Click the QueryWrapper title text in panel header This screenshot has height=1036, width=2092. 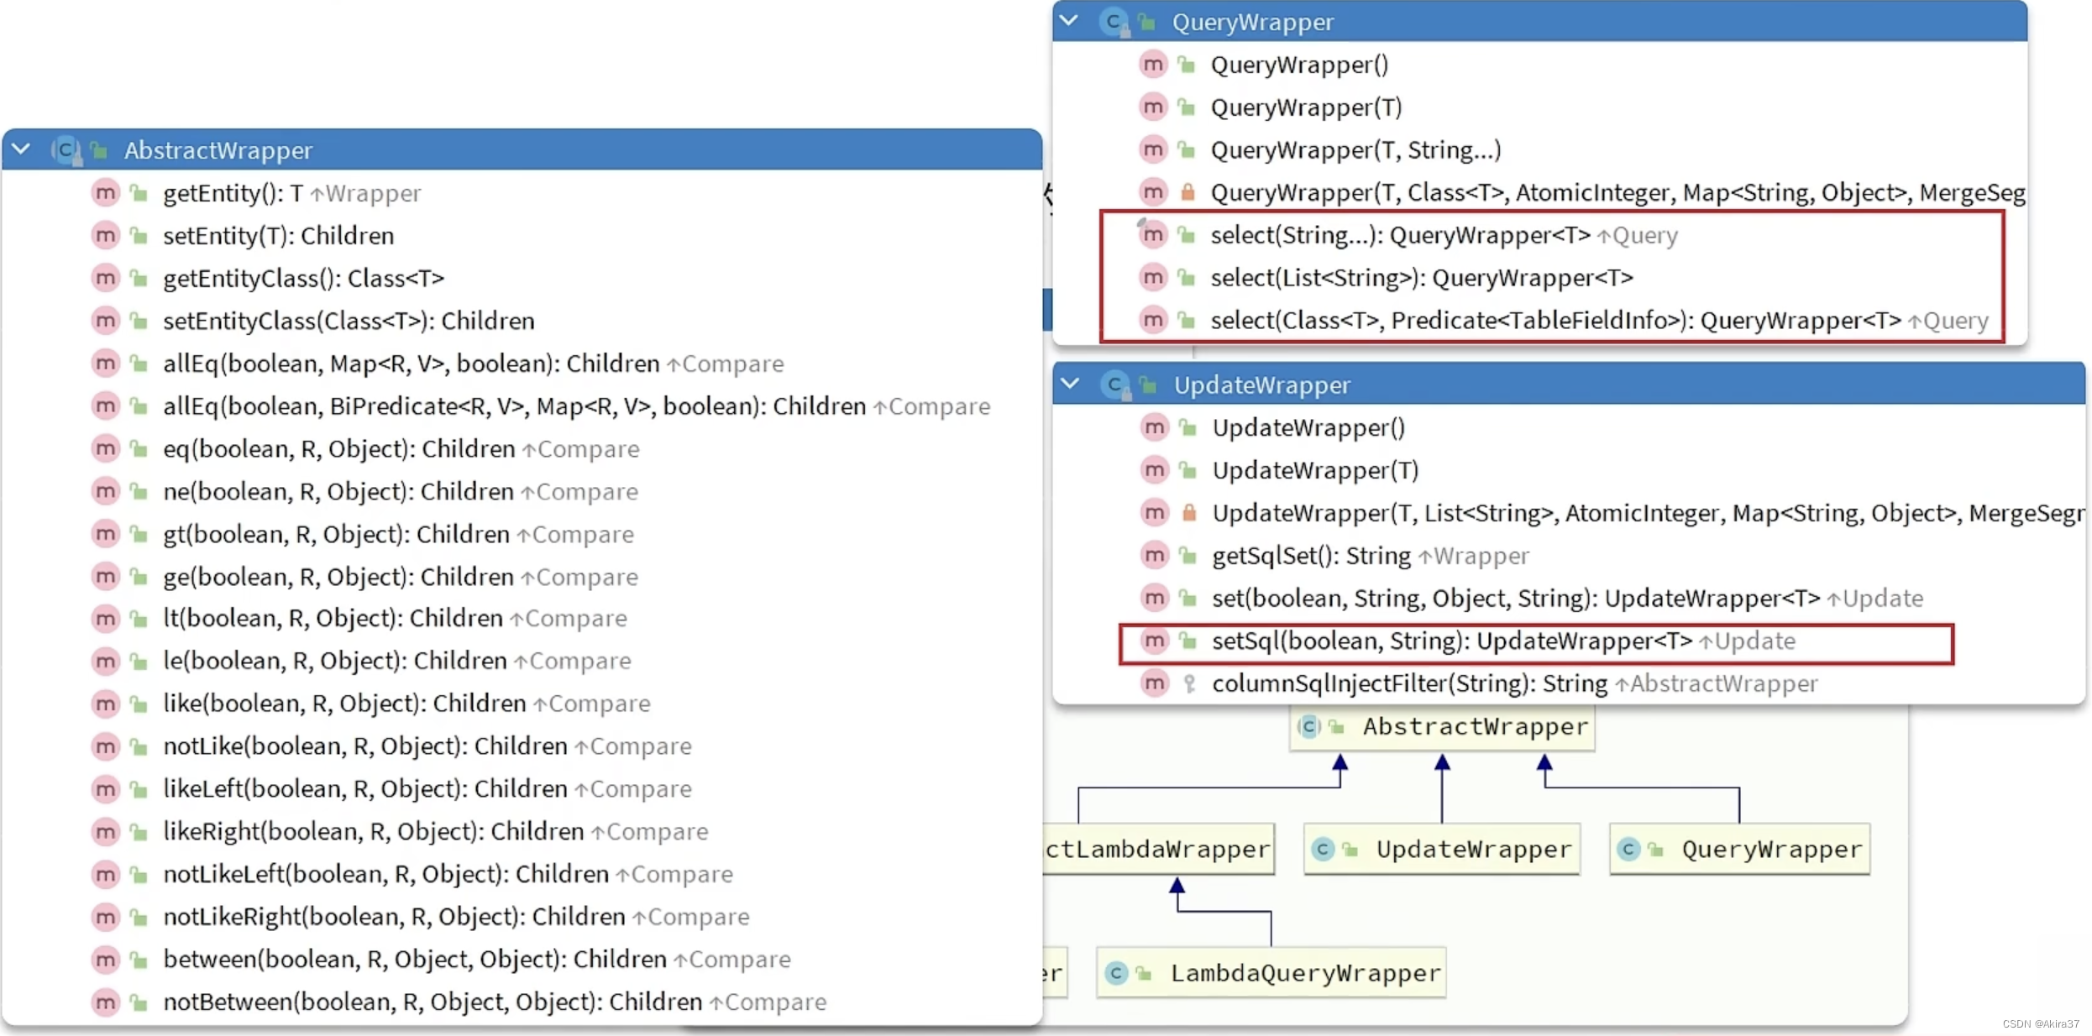1253,23
